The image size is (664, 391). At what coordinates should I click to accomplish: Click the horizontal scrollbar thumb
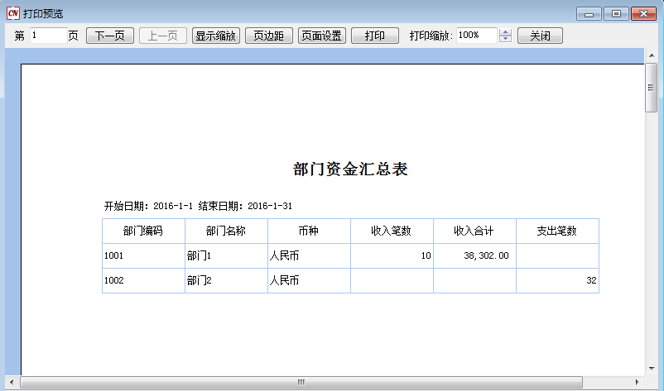[301, 383]
